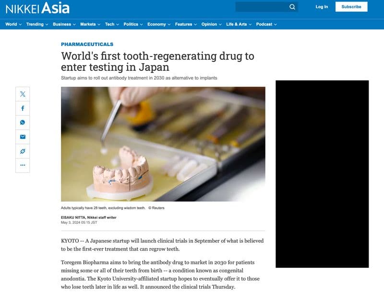Viewport: 384px width, 295px height.
Task: Share article by email icon
Action: coord(23,136)
